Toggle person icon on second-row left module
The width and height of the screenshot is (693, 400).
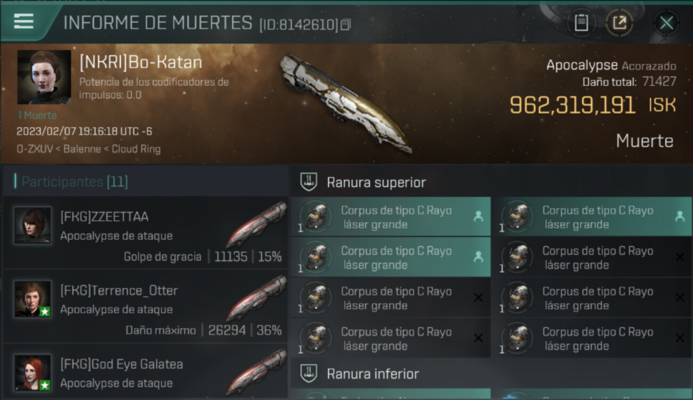pyautogui.click(x=478, y=257)
